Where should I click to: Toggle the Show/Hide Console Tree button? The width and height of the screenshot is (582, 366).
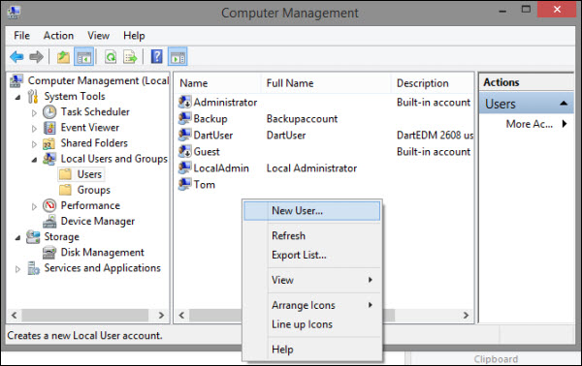[x=83, y=57]
